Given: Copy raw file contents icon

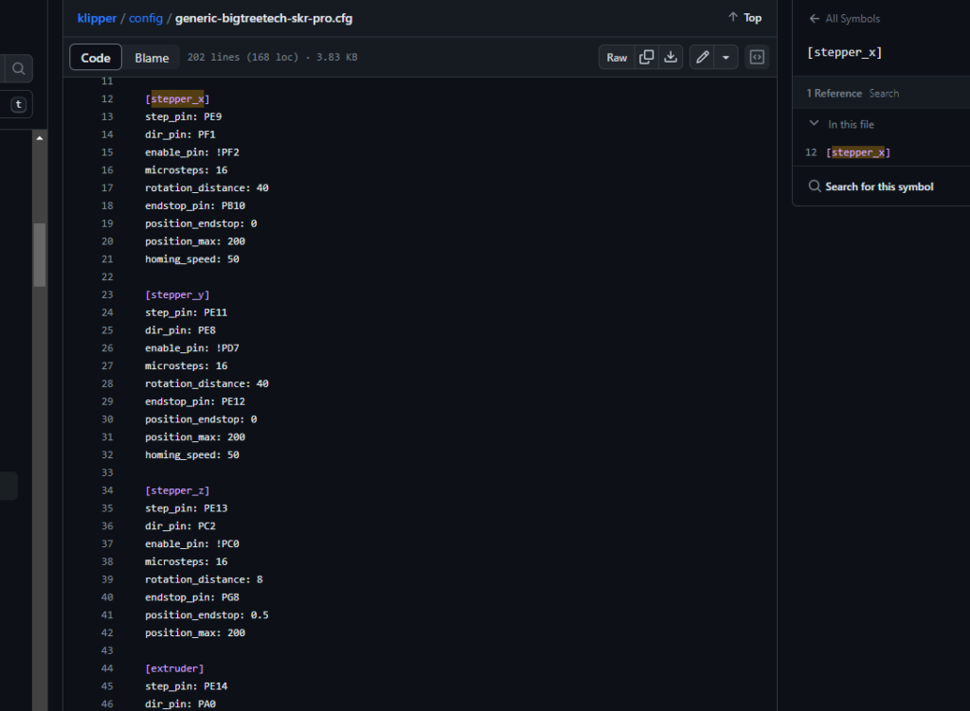Looking at the screenshot, I should point(646,58).
